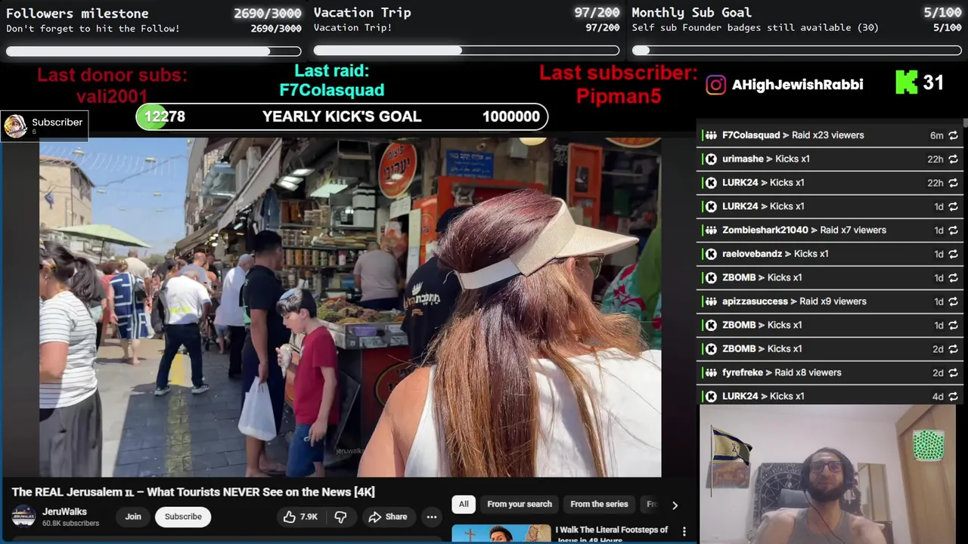This screenshot has height=544, width=968.
Task: Click the Monthly Sub Goal progress bar
Action: [796, 51]
